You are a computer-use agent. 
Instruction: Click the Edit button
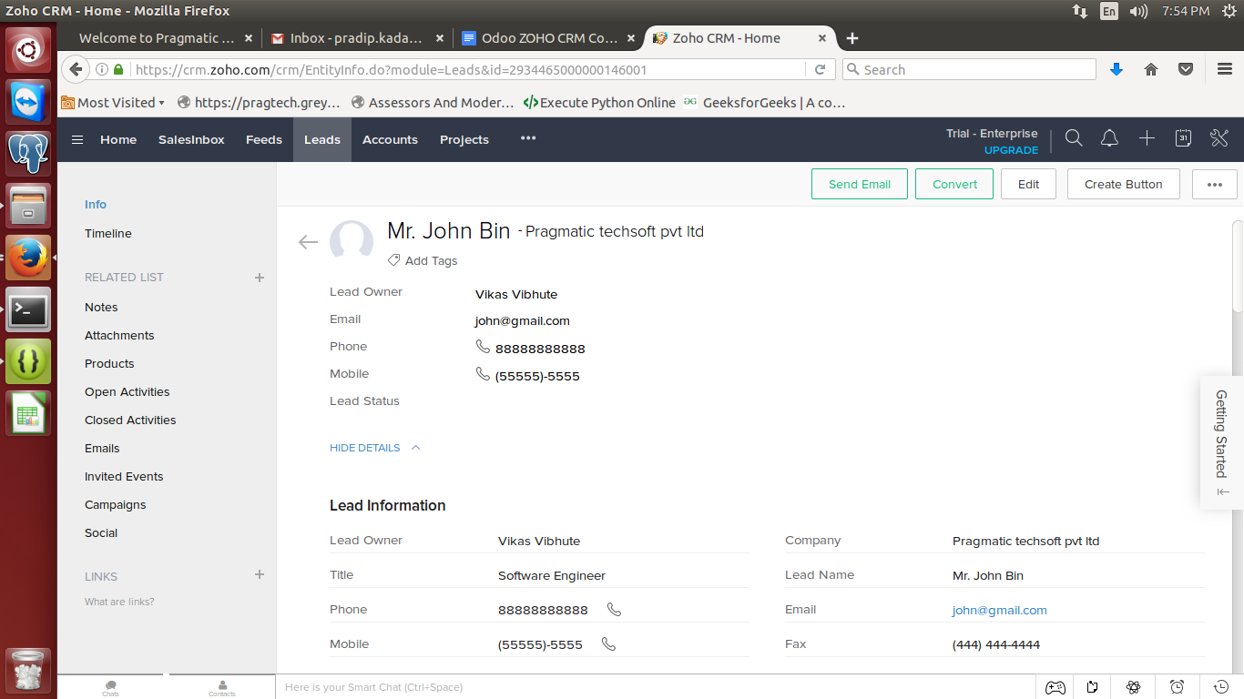(1028, 184)
